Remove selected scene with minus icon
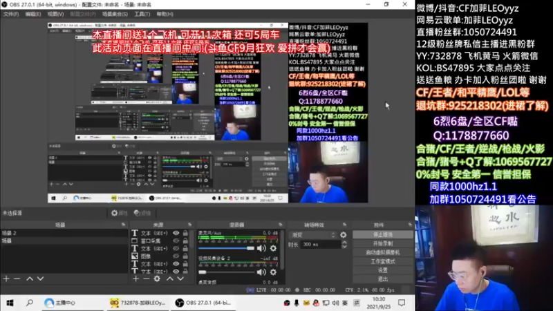 (x=17, y=279)
